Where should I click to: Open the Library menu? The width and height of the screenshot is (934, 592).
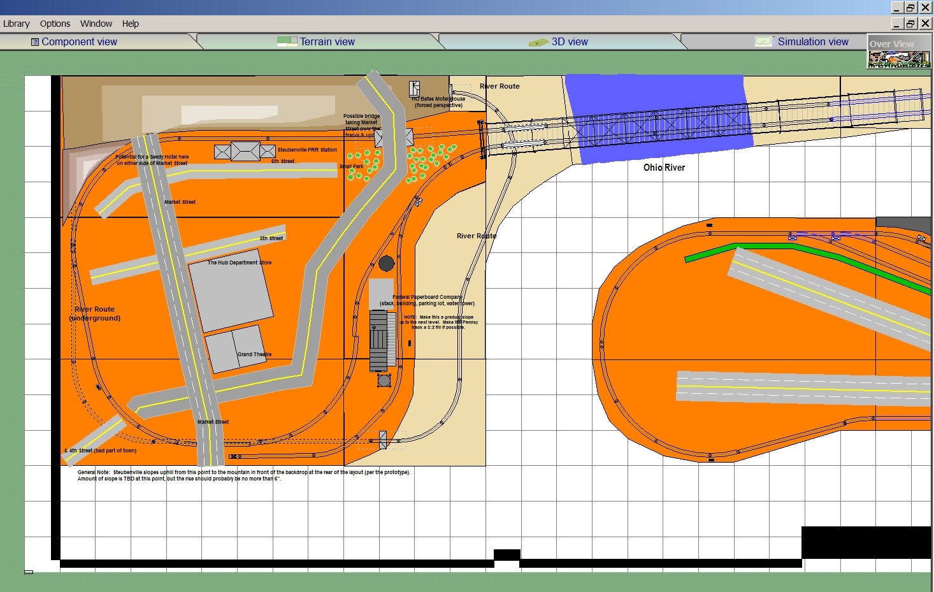16,24
